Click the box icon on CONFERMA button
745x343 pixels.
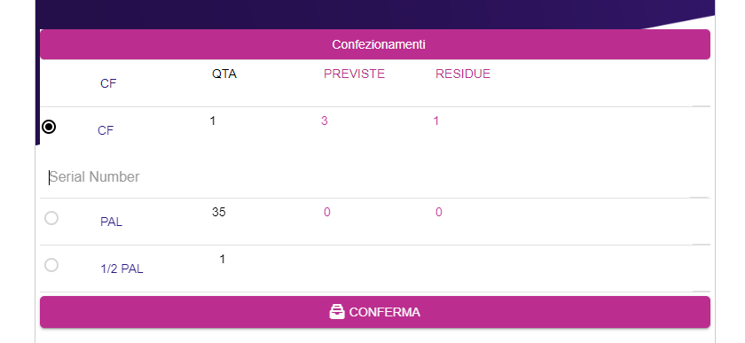[337, 312]
